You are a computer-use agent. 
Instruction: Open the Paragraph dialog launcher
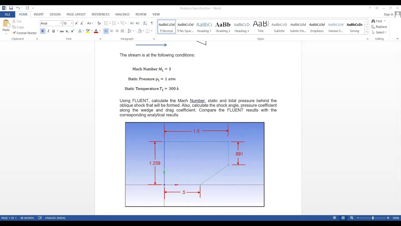[x=154, y=39]
